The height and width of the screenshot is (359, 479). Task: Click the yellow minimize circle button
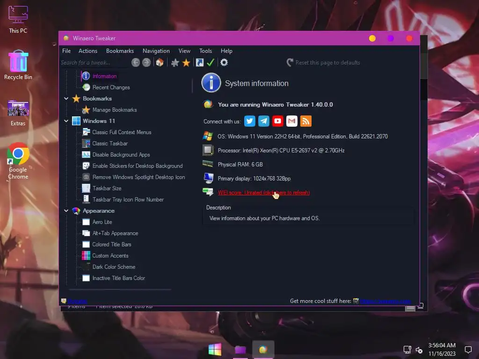[x=372, y=38]
